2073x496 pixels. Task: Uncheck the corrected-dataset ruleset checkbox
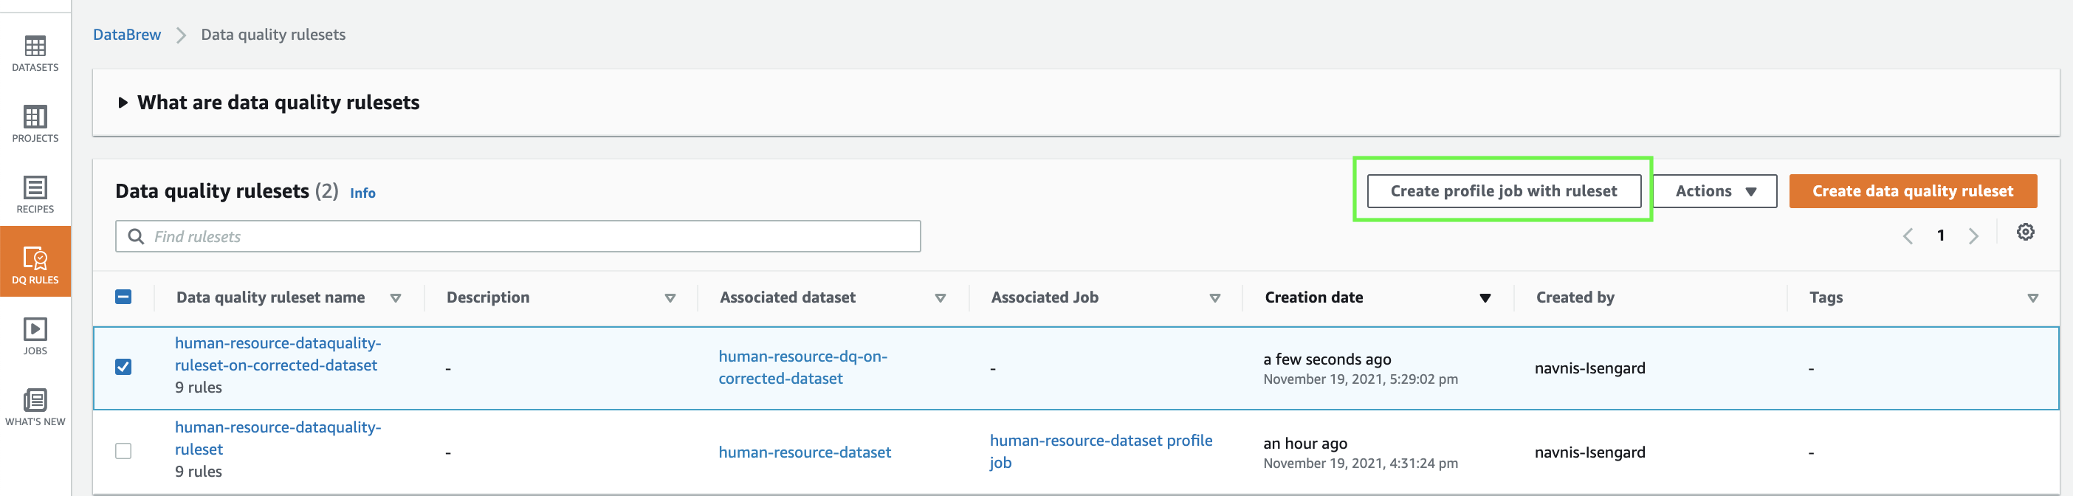pos(123,367)
